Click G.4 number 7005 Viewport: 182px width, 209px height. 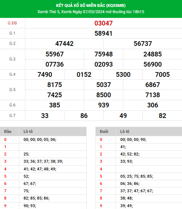point(162,75)
